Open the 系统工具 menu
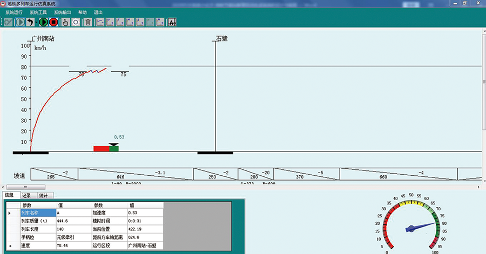This screenshot has width=486, height=254. [x=38, y=12]
